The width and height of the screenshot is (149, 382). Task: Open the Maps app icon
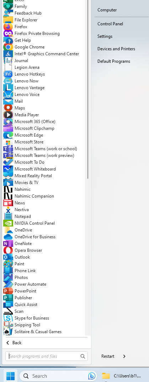[x=8, y=108]
